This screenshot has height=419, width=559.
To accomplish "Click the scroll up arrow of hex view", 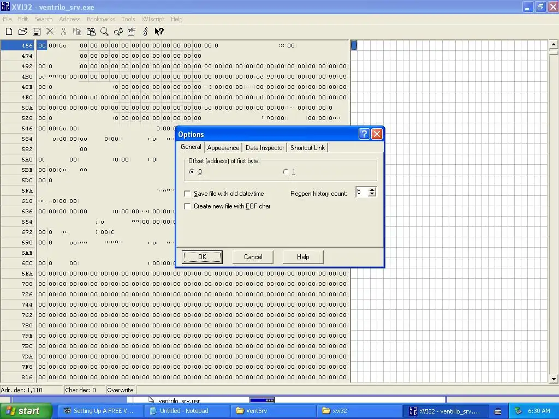I will tap(554, 45).
